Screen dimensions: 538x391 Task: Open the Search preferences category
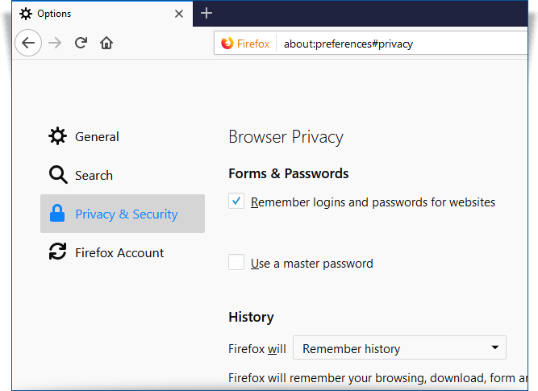click(x=123, y=175)
